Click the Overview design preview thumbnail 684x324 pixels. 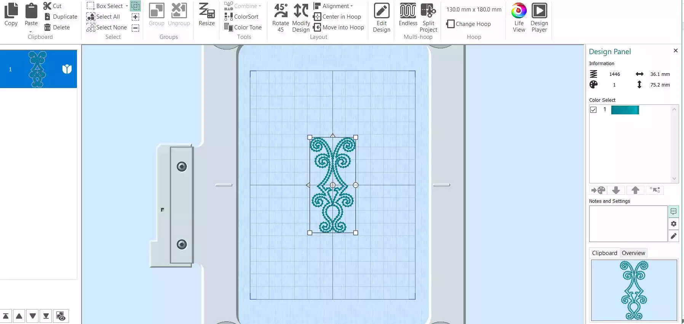pyautogui.click(x=634, y=290)
